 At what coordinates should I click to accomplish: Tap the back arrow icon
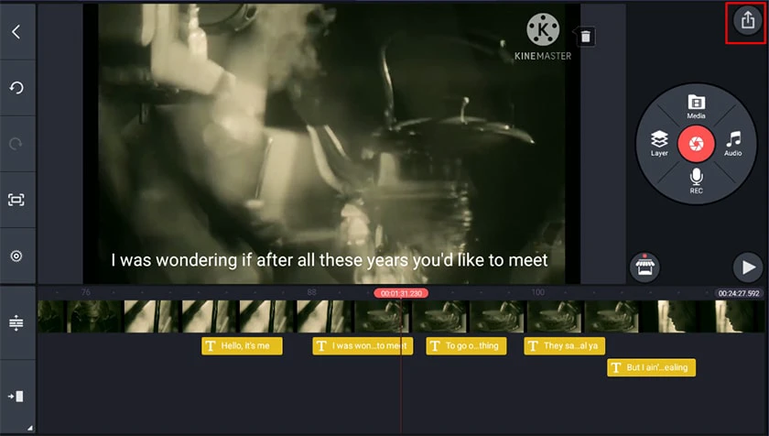pyautogui.click(x=16, y=32)
